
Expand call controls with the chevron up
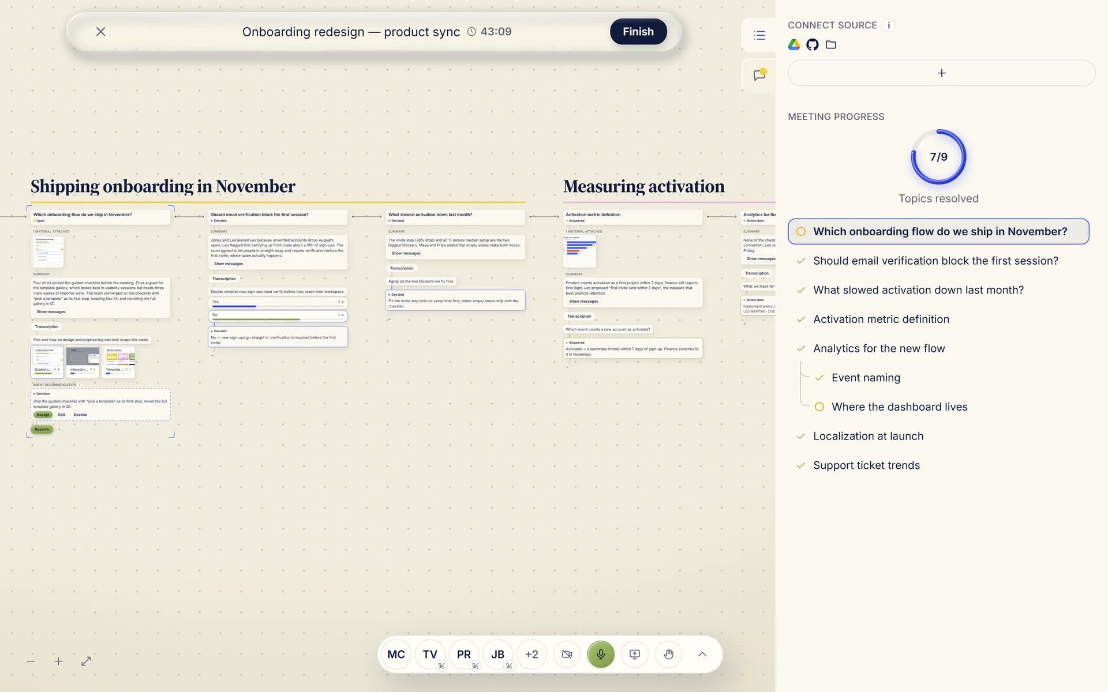[x=702, y=655]
